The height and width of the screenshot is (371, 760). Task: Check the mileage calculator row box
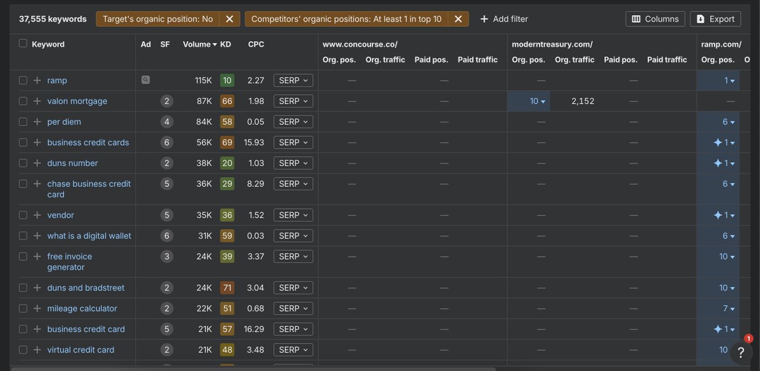(23, 308)
